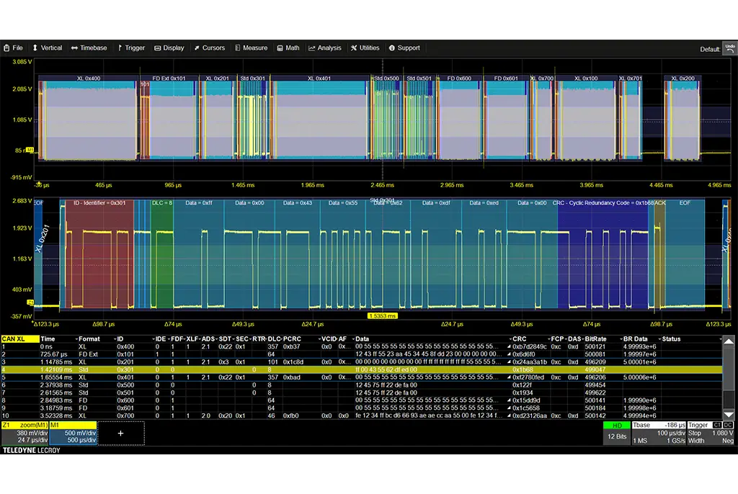The image size is (738, 494).
Task: Expand the data cell in row 10
Action: click(509, 416)
